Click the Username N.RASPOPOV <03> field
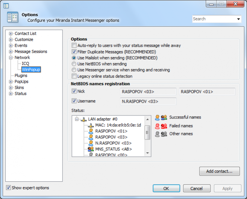 coord(148,102)
